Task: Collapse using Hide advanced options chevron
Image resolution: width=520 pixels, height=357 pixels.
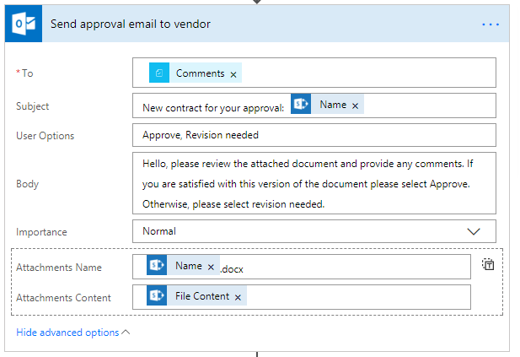Action: tap(126, 333)
